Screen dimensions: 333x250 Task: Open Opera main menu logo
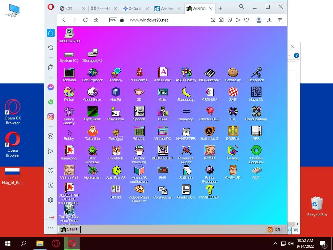(50, 7)
